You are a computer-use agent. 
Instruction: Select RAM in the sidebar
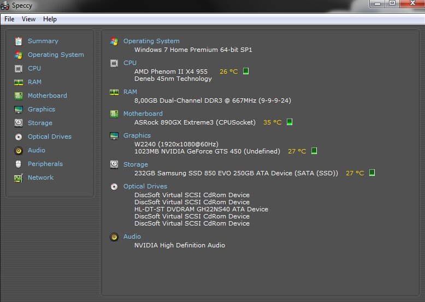click(35, 82)
